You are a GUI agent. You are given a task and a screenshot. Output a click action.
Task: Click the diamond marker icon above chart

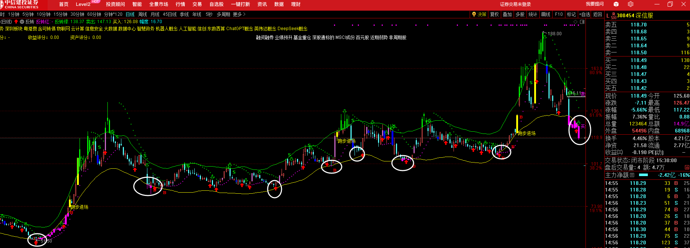(x=575, y=22)
